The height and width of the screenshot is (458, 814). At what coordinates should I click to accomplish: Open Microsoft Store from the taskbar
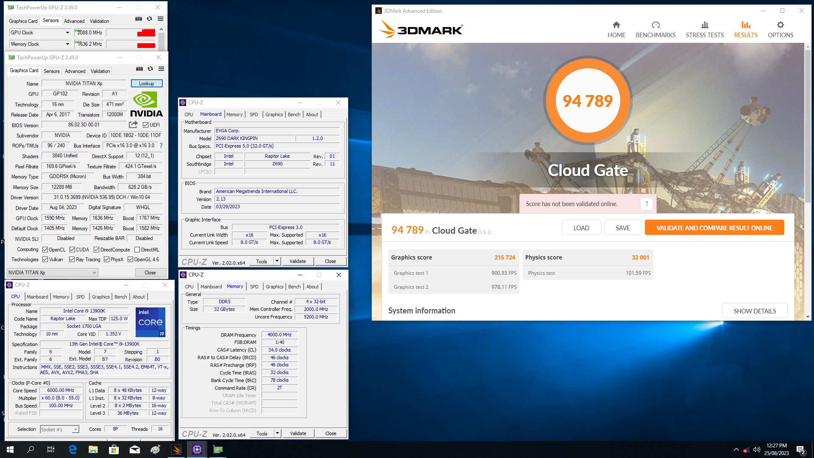[x=114, y=450]
